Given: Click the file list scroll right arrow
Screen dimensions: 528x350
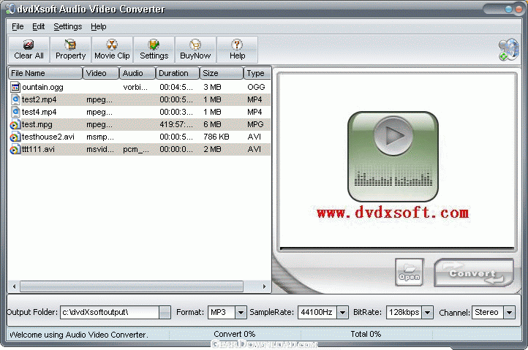Looking at the screenshot, I should pyautogui.click(x=264, y=286).
